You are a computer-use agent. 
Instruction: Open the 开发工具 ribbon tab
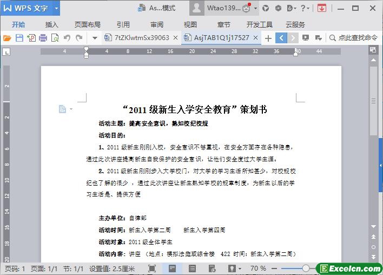(x=259, y=25)
